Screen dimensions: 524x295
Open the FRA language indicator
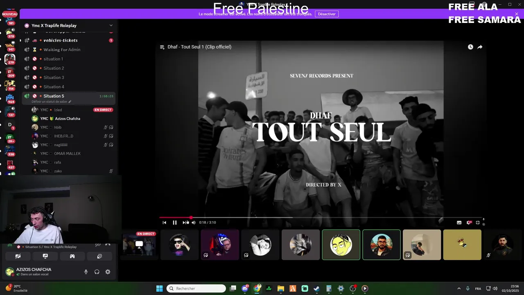click(x=478, y=288)
